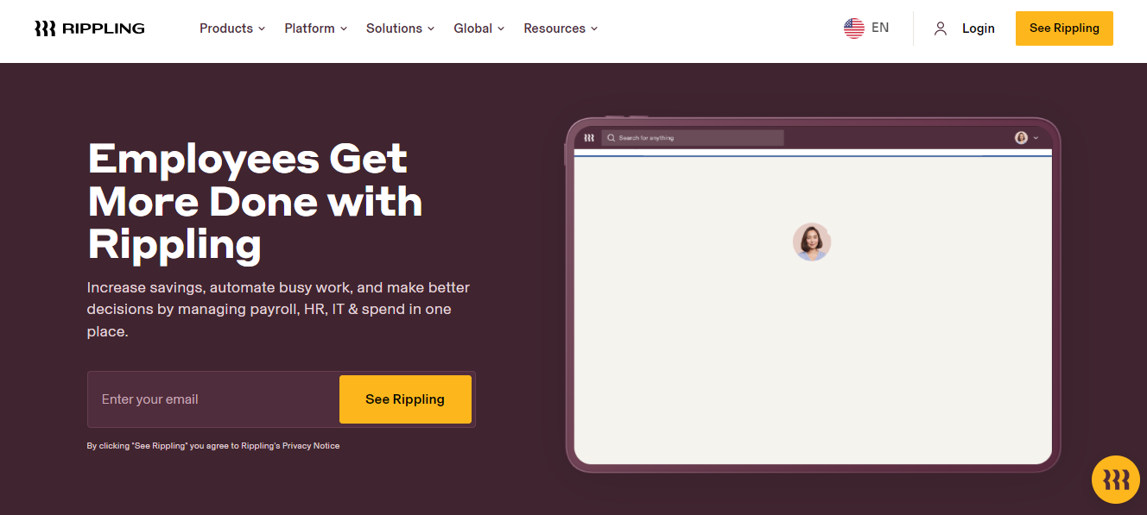Open the Resources menu
The image size is (1147, 515).
click(x=561, y=28)
